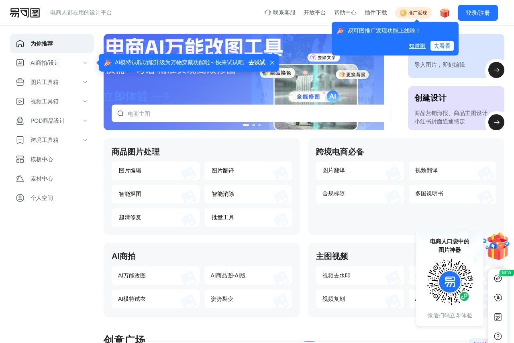
Task: Click the feedback pen floating icon
Action: pos(498,317)
